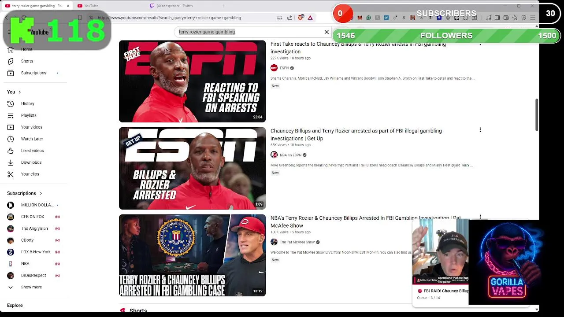
Task: Open Pat McAfee Show video title
Action: [x=365, y=221]
